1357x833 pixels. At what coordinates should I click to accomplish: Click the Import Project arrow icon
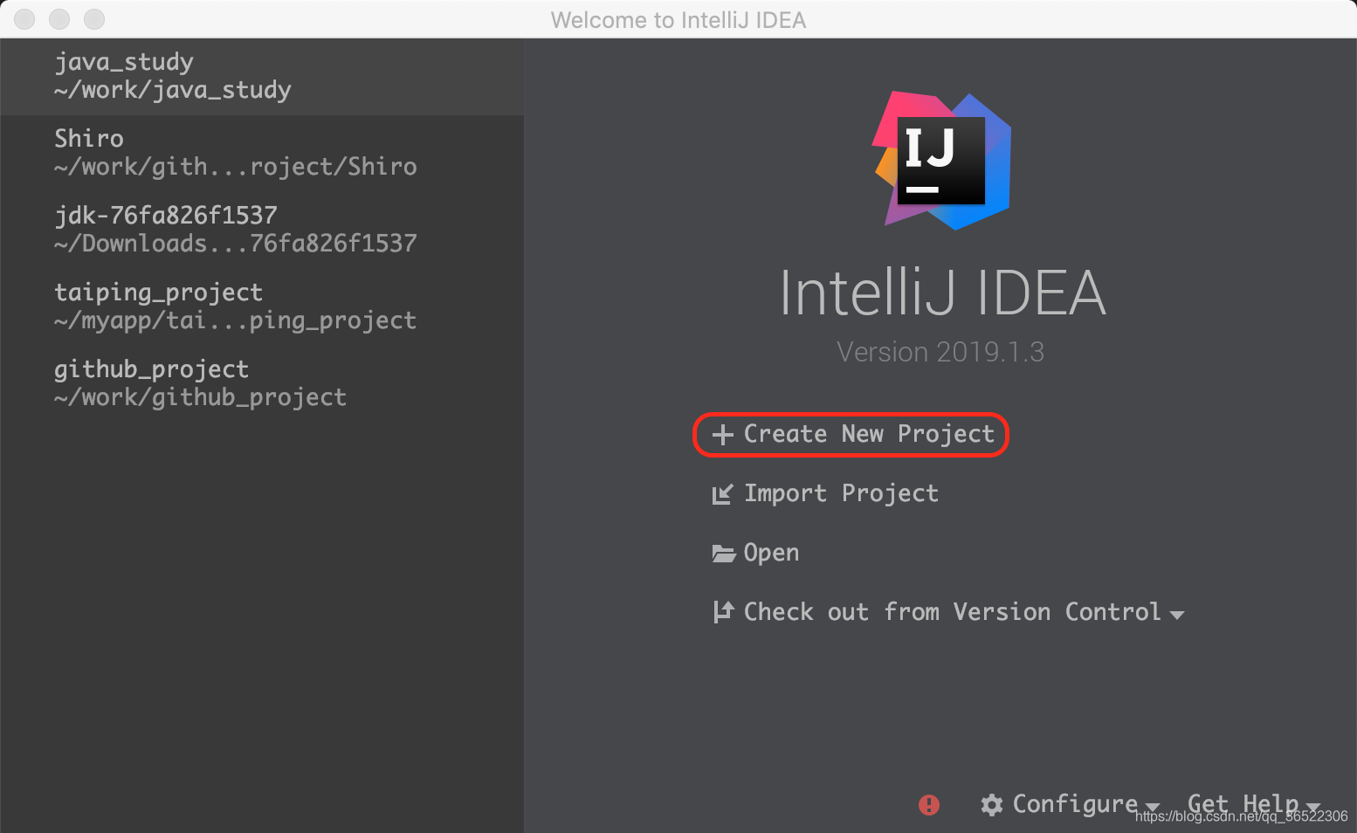tap(722, 494)
